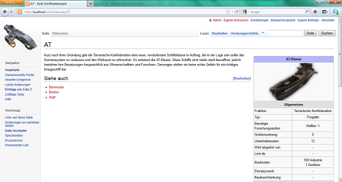Click Abmelden to log out
Viewport: 342px width, 182px height.
click(x=328, y=20)
